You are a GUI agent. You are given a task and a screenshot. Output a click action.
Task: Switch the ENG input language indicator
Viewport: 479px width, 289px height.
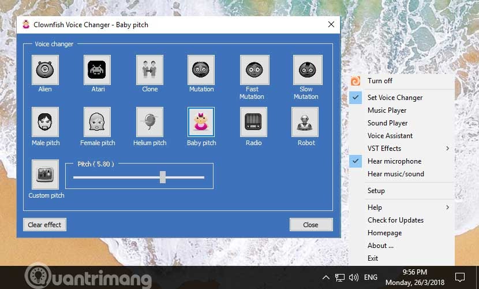371,277
